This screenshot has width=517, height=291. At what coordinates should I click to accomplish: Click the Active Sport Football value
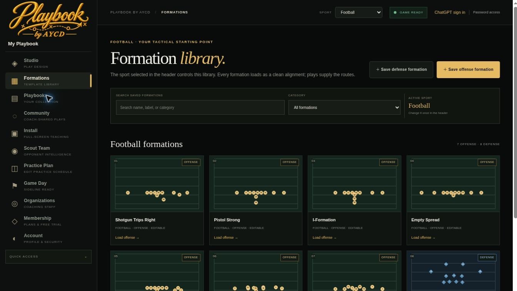tap(419, 106)
